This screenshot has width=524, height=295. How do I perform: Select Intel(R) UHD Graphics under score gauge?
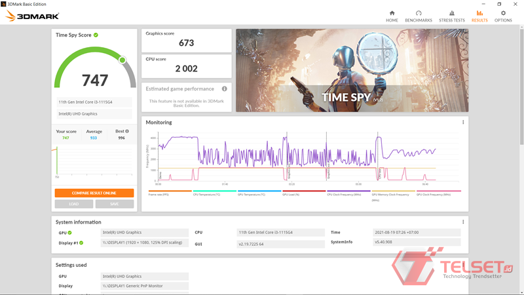[94, 113]
